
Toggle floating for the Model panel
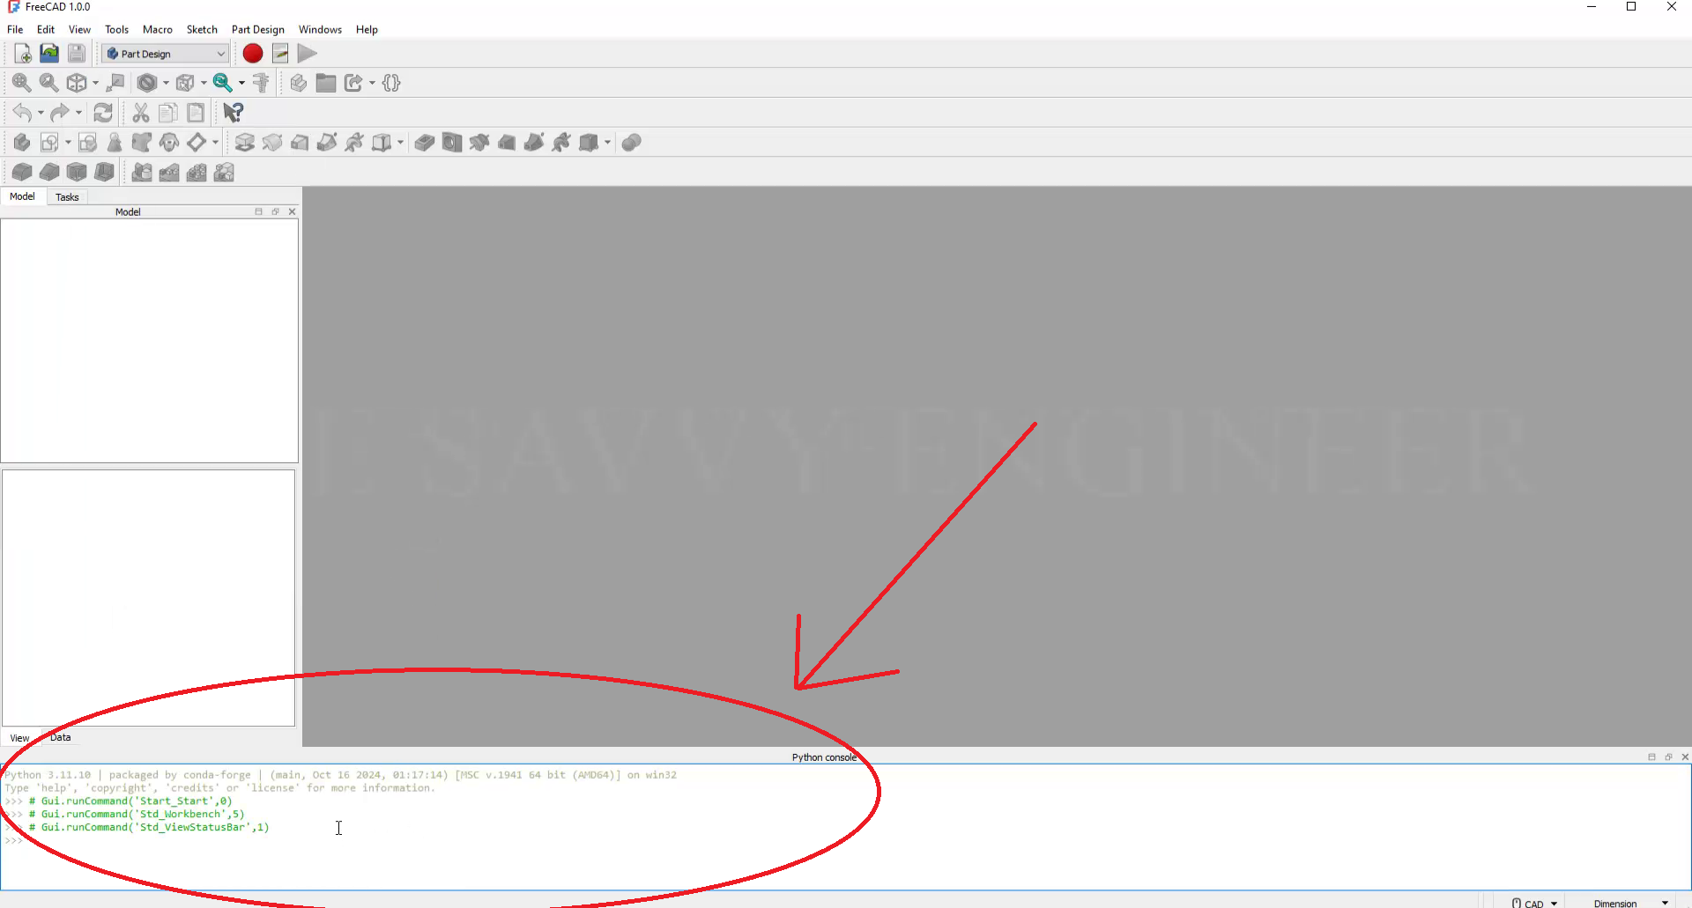click(275, 211)
